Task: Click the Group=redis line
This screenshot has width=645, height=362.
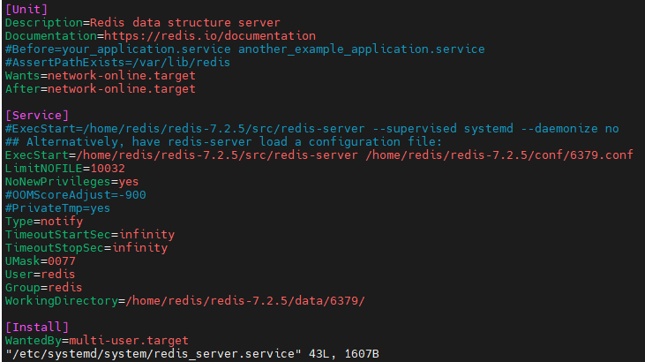Action: 44,287
